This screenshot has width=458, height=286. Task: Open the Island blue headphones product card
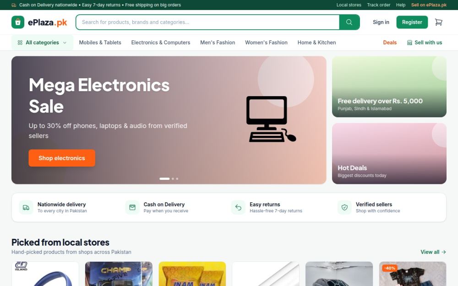tap(45, 274)
